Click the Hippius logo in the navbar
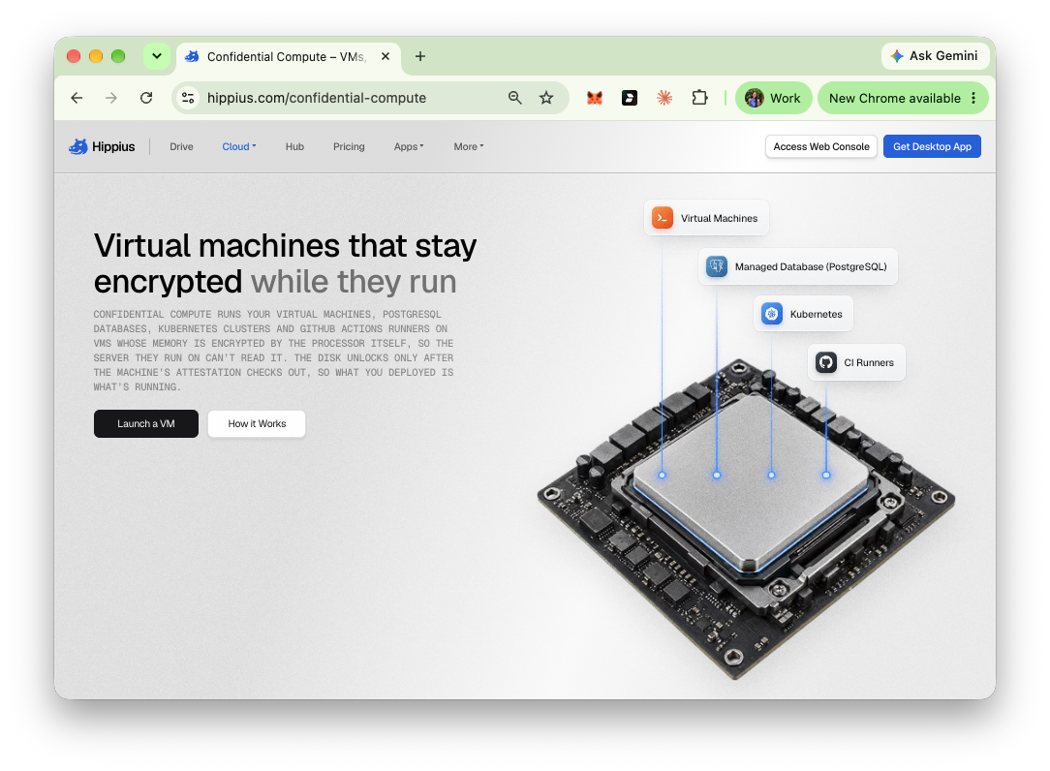1050x771 pixels. [102, 146]
